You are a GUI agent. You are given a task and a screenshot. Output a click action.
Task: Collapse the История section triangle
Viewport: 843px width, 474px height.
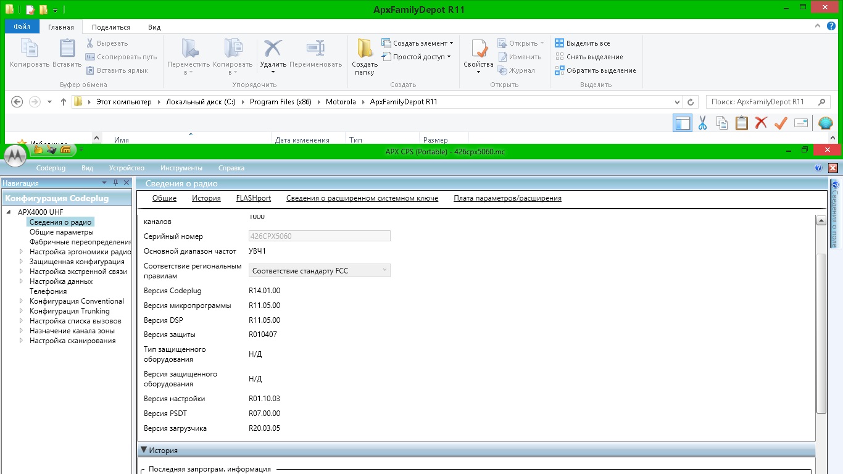143,451
